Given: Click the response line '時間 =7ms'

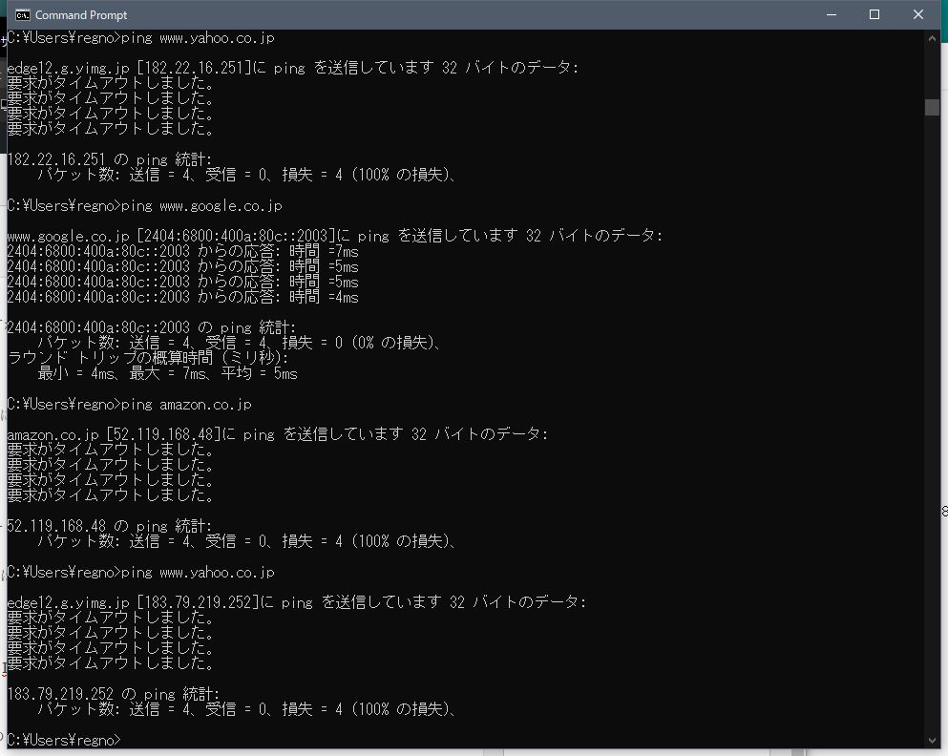Looking at the screenshot, I should 182,251.
